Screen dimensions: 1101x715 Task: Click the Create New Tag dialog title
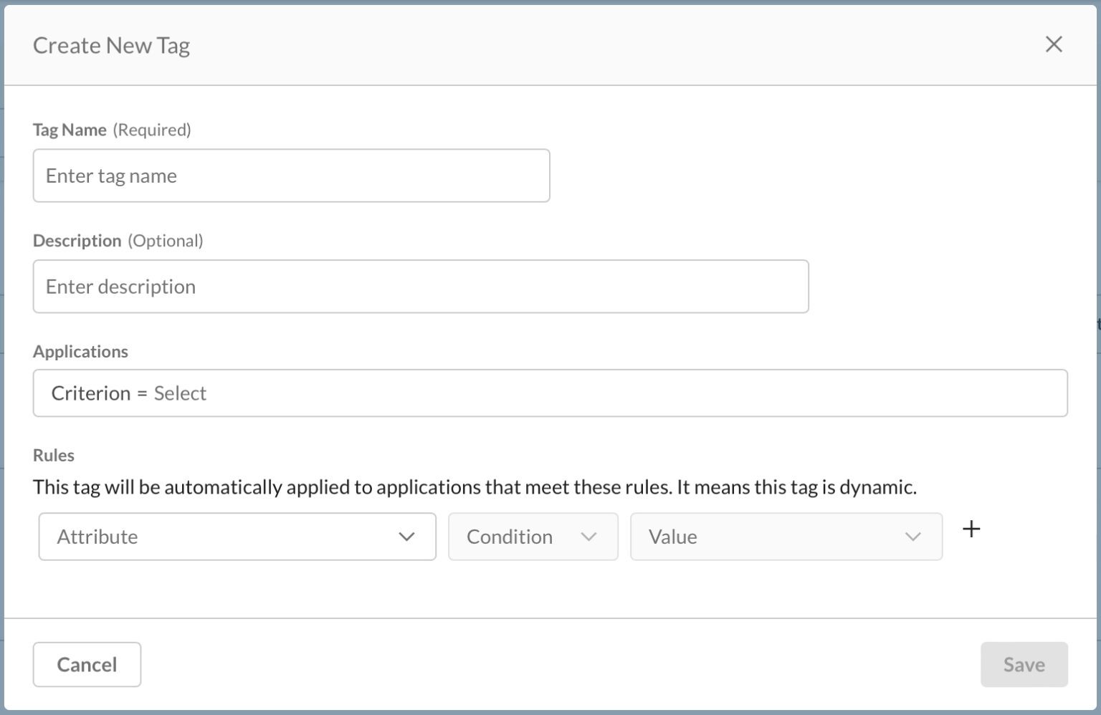click(111, 44)
